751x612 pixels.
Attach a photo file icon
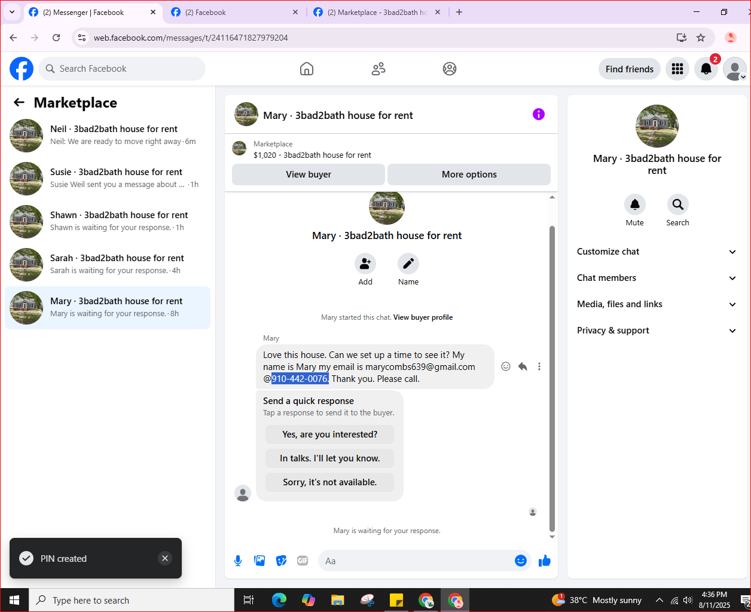(x=260, y=561)
